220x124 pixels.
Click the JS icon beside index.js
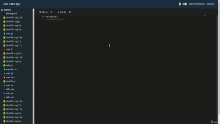click(4, 65)
